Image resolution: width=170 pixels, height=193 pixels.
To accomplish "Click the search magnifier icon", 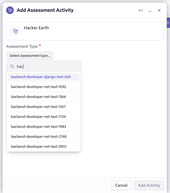I will (x=12, y=66).
